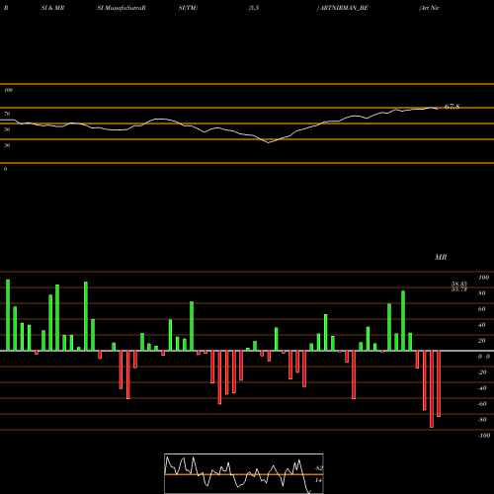
Task: Click the "SI & MR" header label
Action: pos(52,8)
